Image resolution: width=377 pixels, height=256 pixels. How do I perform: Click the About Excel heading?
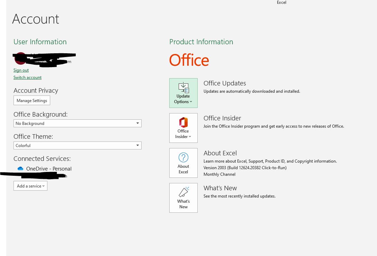[220, 153]
